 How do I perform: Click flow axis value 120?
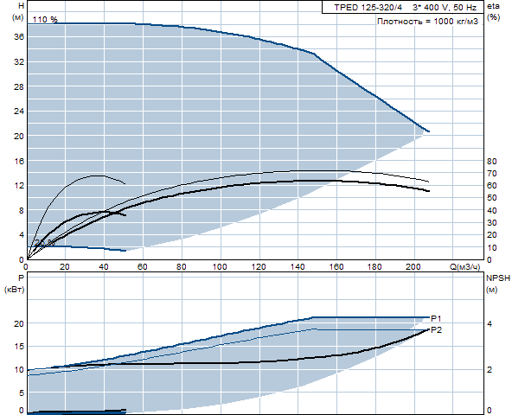click(x=259, y=267)
